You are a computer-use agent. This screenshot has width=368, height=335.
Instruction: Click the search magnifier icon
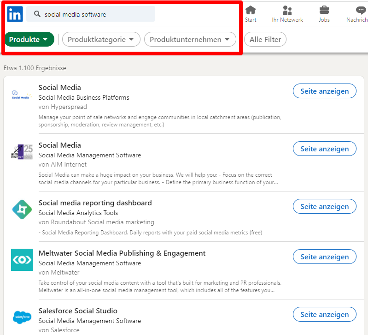coord(37,14)
